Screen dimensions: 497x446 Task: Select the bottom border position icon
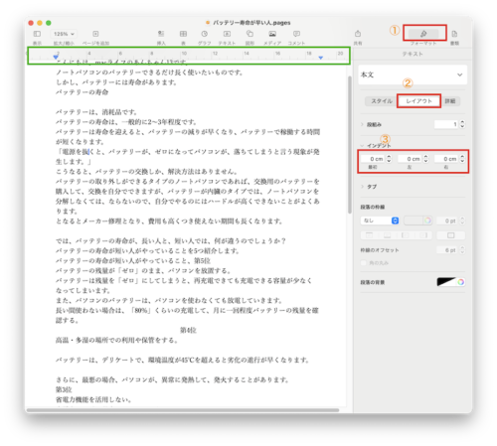click(x=387, y=235)
